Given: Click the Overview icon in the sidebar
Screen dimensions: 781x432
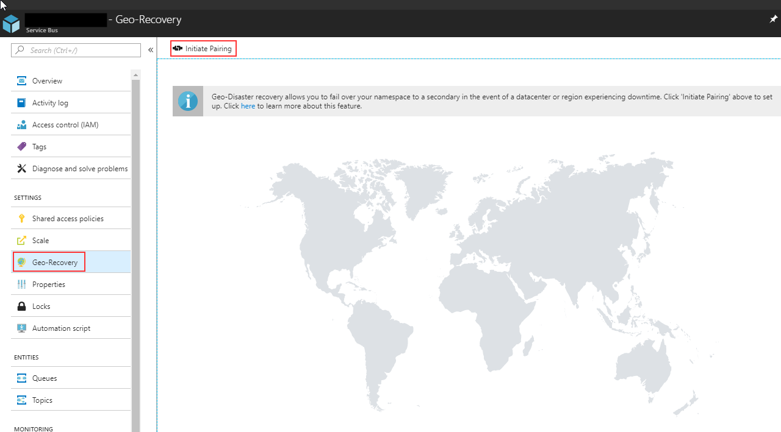Looking at the screenshot, I should (x=21, y=80).
